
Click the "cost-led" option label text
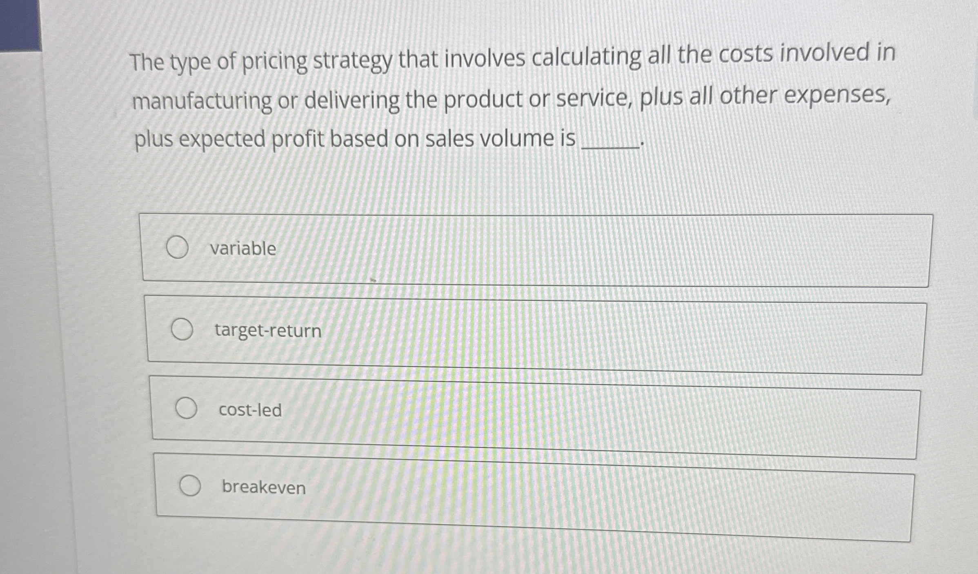[249, 410]
